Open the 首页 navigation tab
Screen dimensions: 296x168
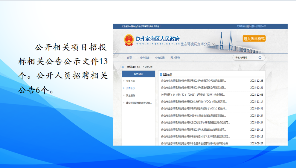click(129, 58)
